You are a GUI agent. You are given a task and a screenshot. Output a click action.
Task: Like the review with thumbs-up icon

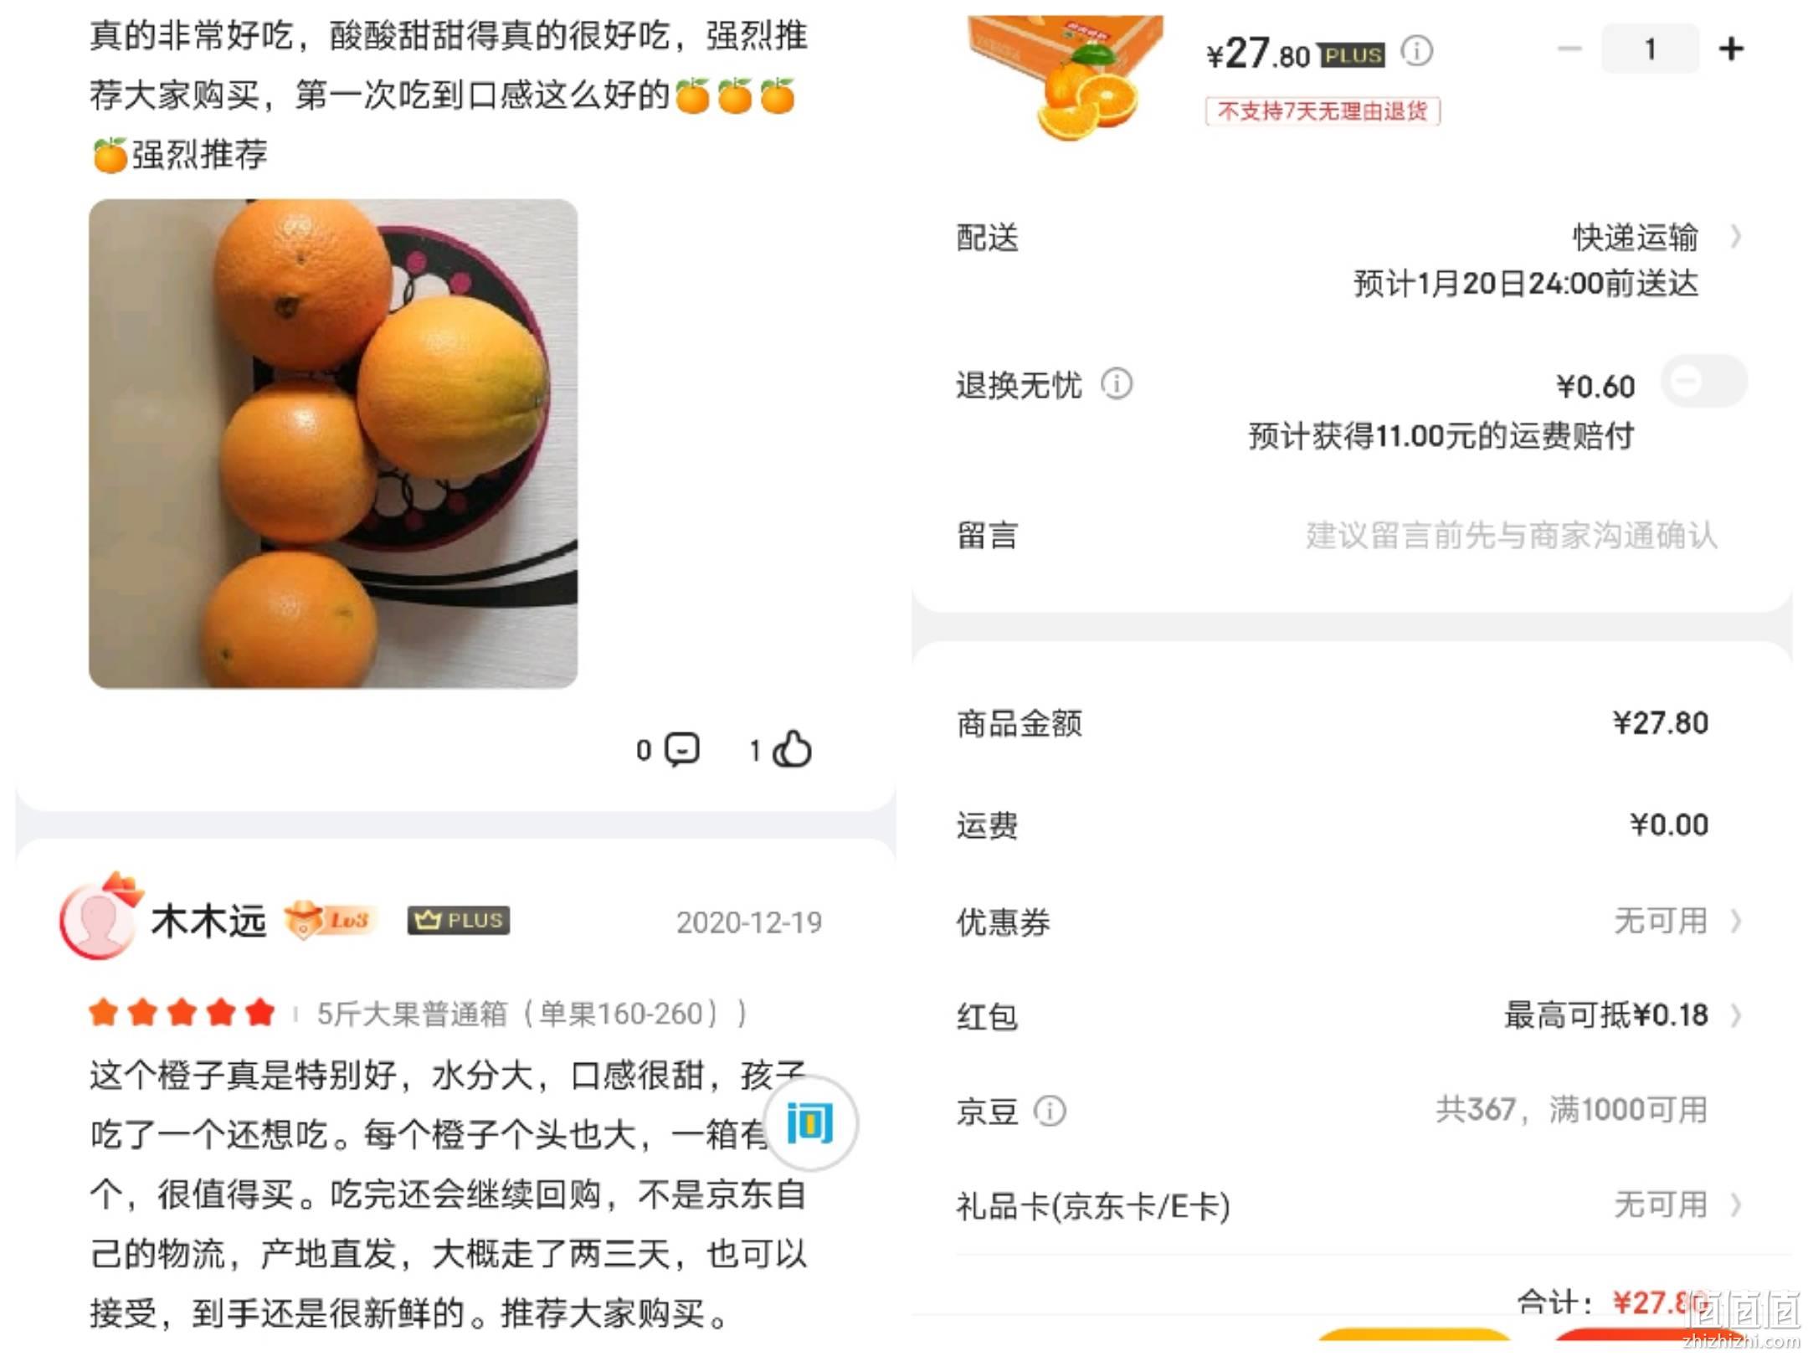pyautogui.click(x=791, y=748)
